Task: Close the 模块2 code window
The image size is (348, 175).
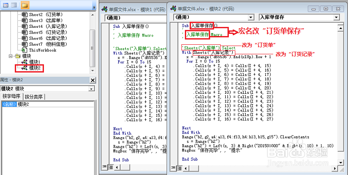Action: (x=338, y=9)
